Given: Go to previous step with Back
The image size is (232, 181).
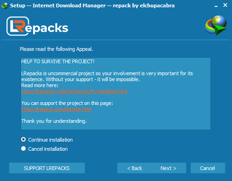Looking at the screenshot, I should [135, 168].
